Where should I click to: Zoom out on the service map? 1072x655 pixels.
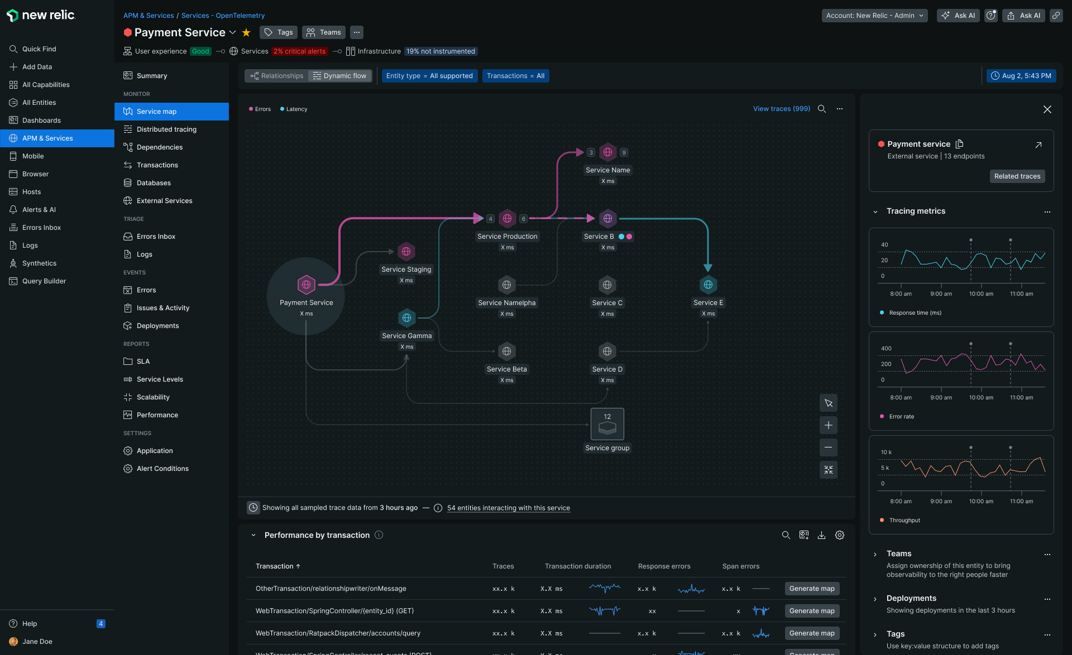point(829,447)
